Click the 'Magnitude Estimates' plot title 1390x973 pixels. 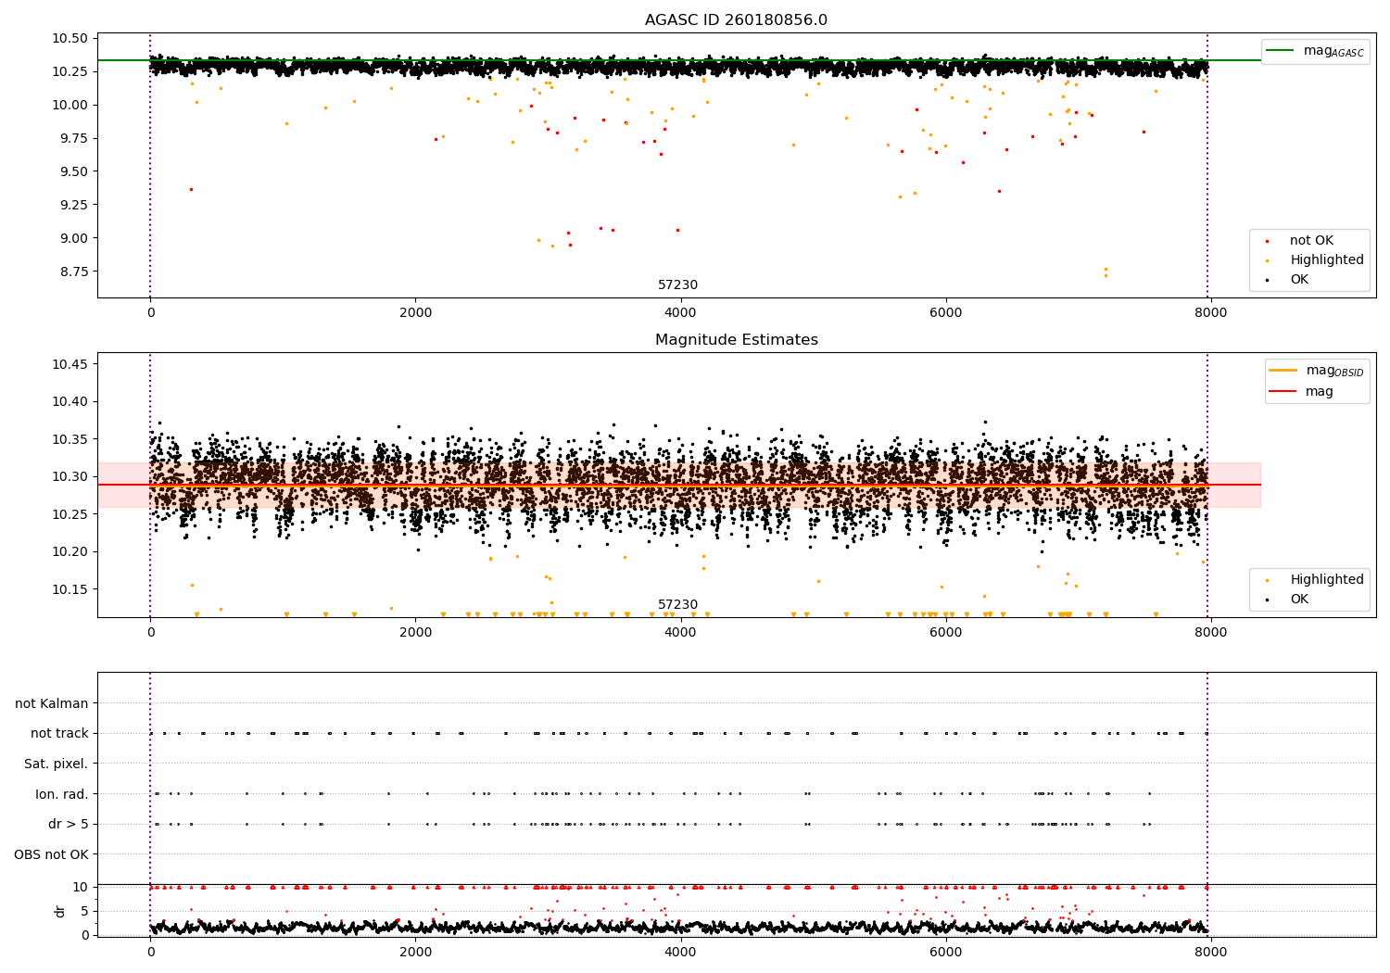[x=736, y=340]
